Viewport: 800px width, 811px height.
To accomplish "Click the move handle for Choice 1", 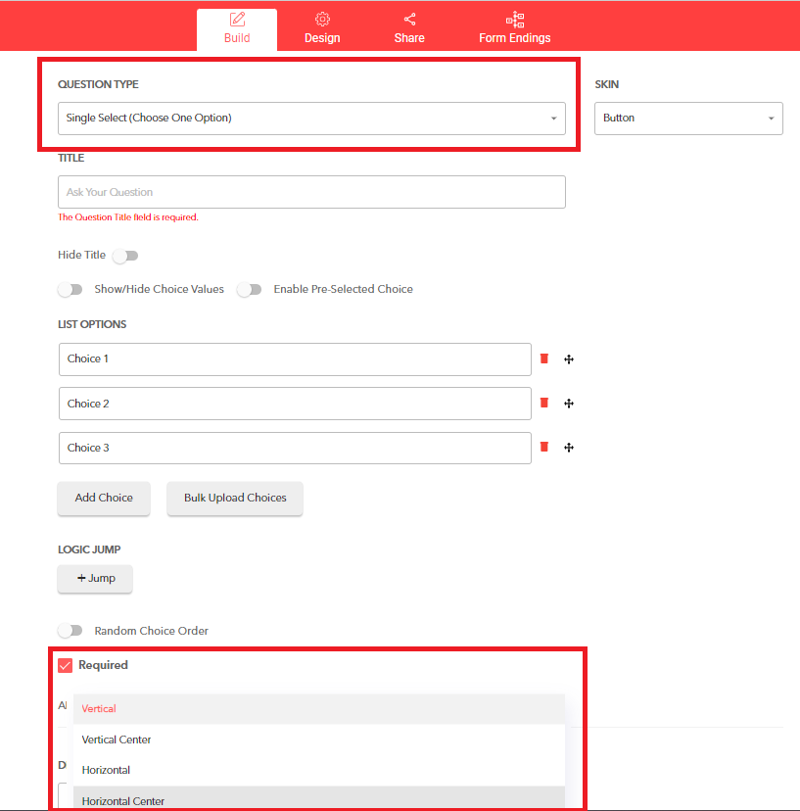I will [569, 359].
